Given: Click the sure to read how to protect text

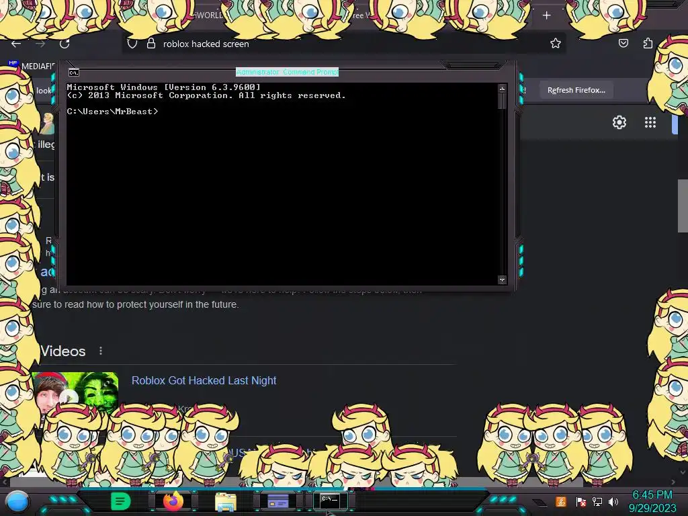Looking at the screenshot, I should [x=136, y=304].
